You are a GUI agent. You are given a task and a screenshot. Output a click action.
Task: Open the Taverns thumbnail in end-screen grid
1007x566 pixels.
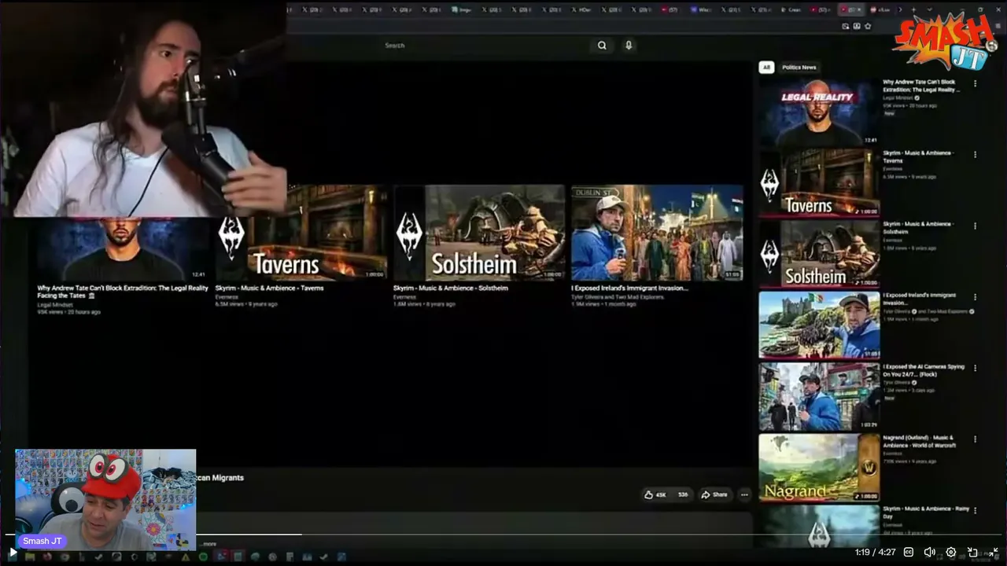coord(303,233)
